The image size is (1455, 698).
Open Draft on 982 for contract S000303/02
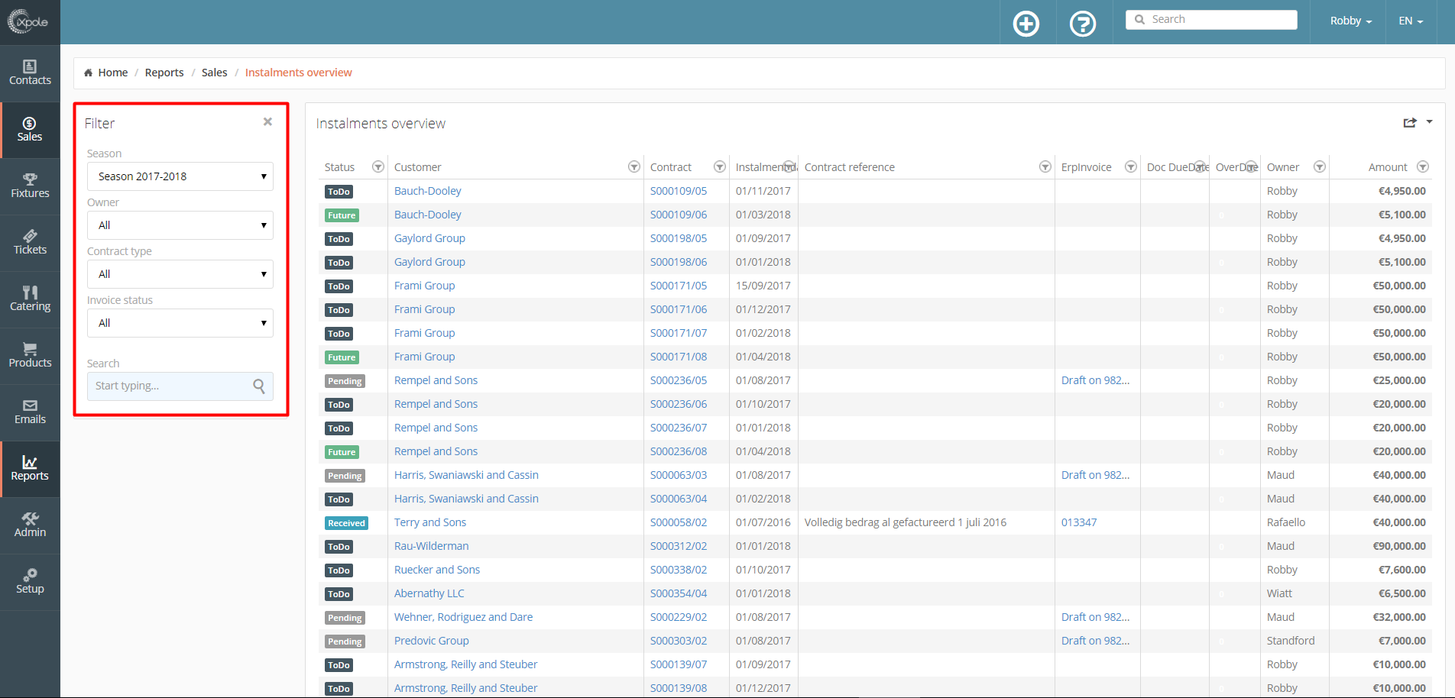pyautogui.click(x=1095, y=641)
